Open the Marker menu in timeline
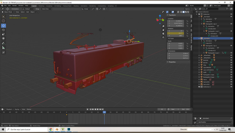The image size is (235, 133). (x=29, y=109)
